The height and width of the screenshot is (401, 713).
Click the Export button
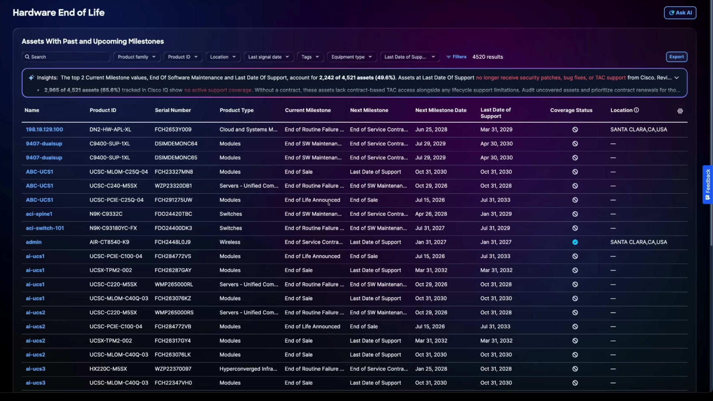click(676, 57)
